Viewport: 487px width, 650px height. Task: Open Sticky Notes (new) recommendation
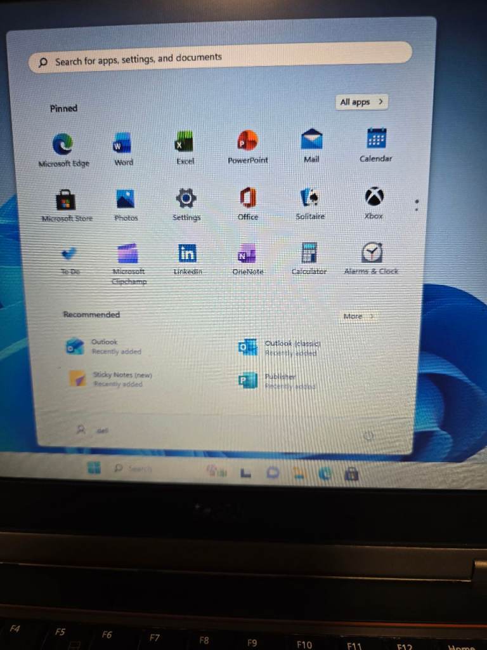pyautogui.click(x=111, y=379)
